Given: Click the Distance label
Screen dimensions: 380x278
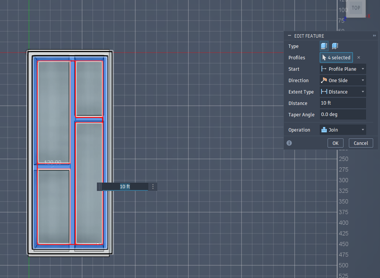Looking at the screenshot, I should point(298,103).
